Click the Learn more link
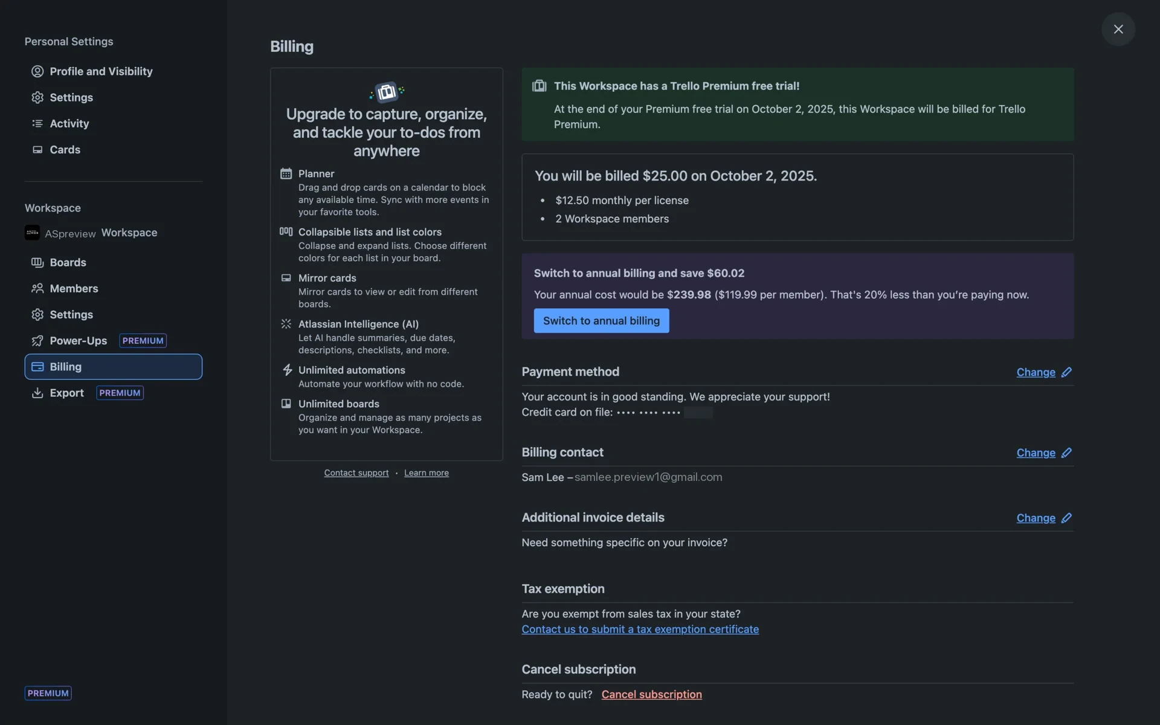 tap(427, 472)
